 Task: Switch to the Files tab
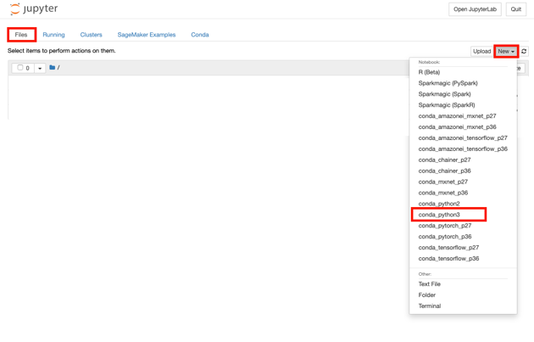click(x=21, y=35)
